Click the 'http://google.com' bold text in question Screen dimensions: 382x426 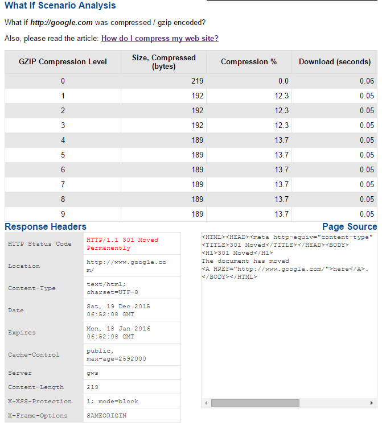[61, 23]
